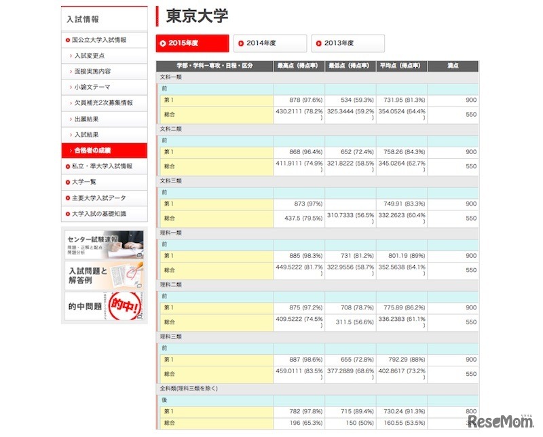Click the 873 (97%) cell
The width and height of the screenshot is (543, 437).
click(x=299, y=204)
